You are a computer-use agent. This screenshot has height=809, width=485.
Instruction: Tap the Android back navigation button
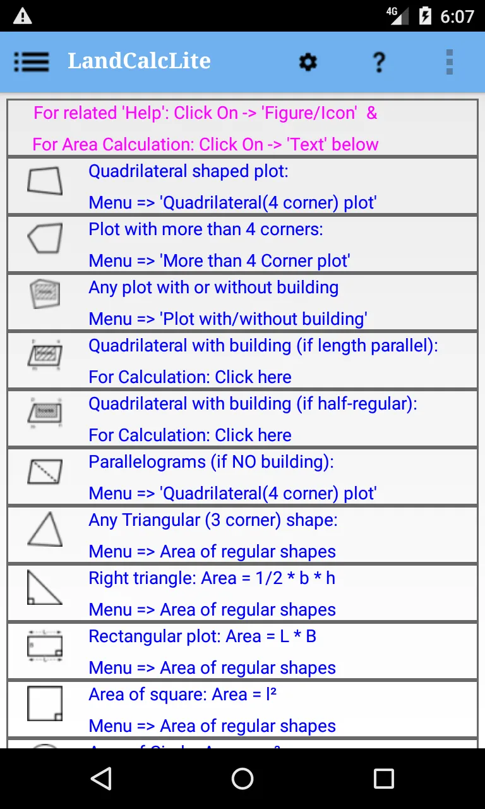pos(101,779)
